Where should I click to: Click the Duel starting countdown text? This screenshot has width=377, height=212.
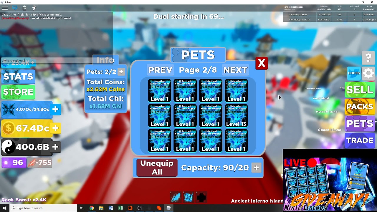[188, 16]
